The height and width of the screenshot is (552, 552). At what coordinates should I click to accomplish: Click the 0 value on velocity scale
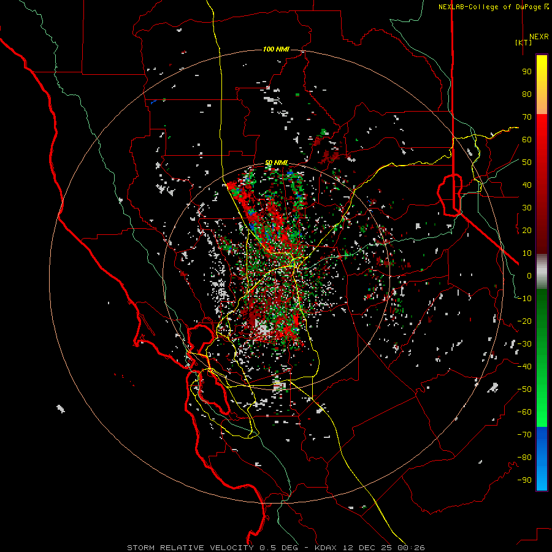click(529, 275)
